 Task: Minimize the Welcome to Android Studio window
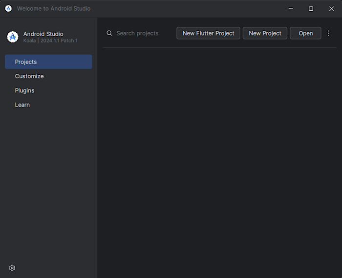291,8
